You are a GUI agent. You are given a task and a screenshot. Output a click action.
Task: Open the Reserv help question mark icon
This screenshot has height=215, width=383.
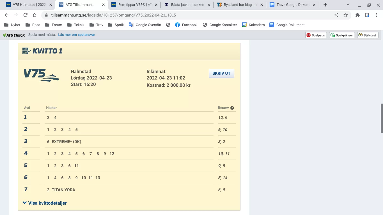coord(232,108)
